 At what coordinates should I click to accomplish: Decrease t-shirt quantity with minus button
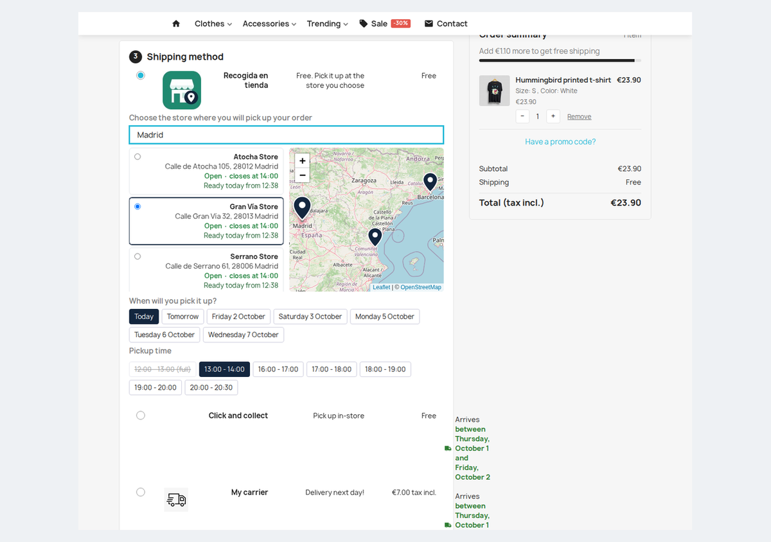point(522,116)
